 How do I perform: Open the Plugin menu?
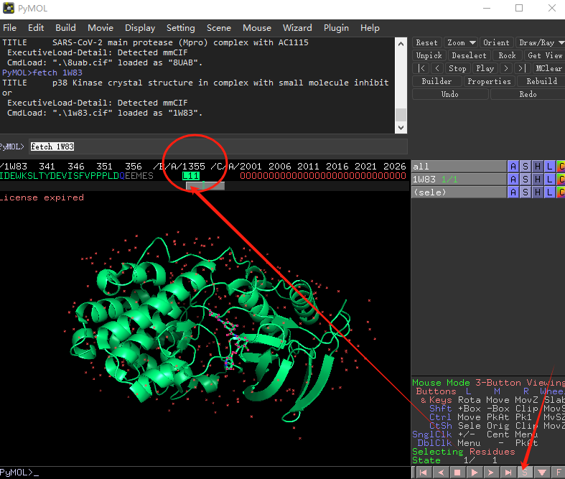point(336,28)
